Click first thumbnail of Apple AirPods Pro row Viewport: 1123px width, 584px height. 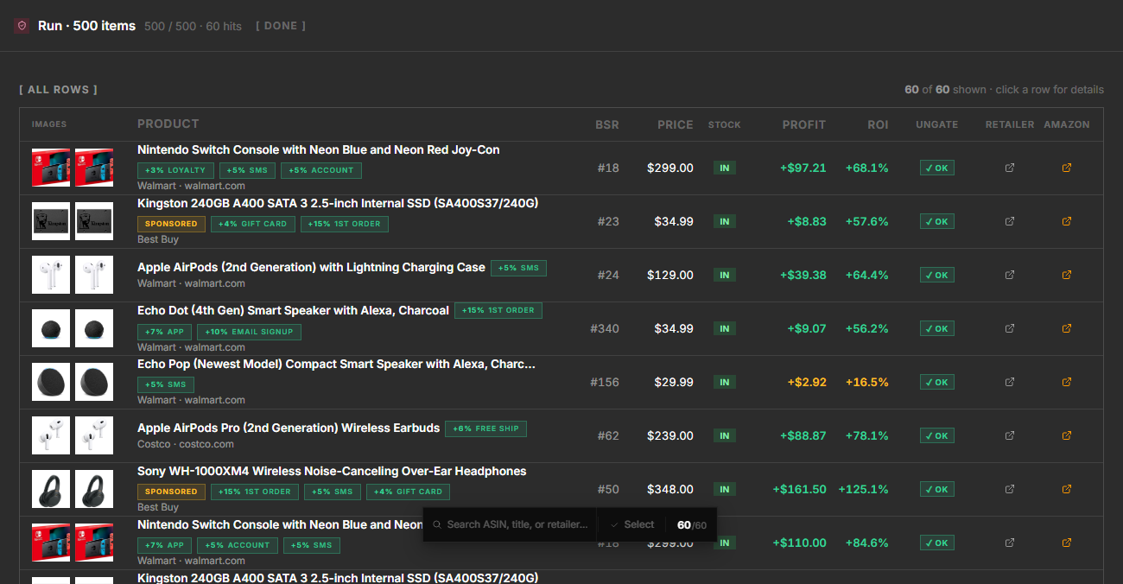click(51, 435)
